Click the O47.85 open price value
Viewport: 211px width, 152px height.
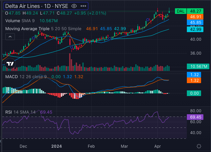(13, 13)
